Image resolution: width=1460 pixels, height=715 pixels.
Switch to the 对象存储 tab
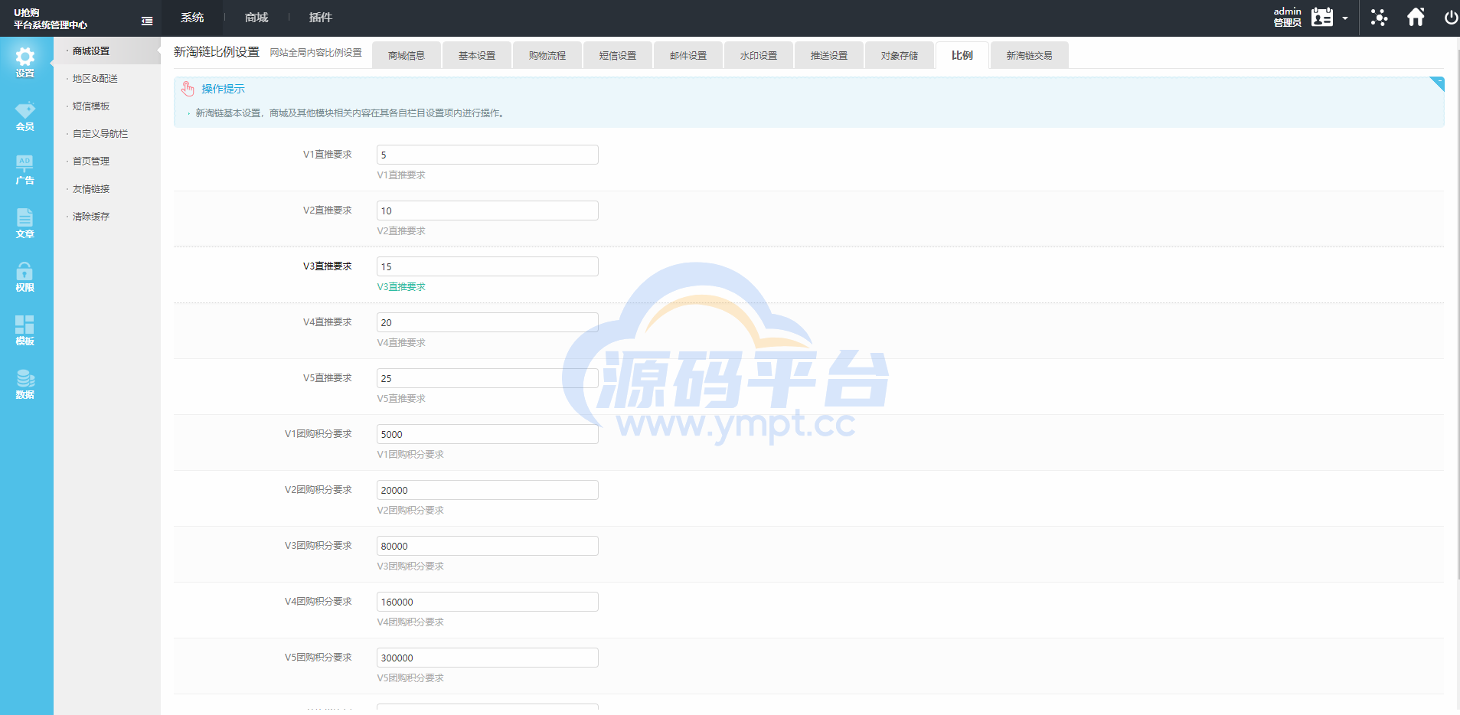900,55
